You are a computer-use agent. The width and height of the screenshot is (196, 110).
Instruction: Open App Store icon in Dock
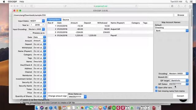tap(105, 108)
